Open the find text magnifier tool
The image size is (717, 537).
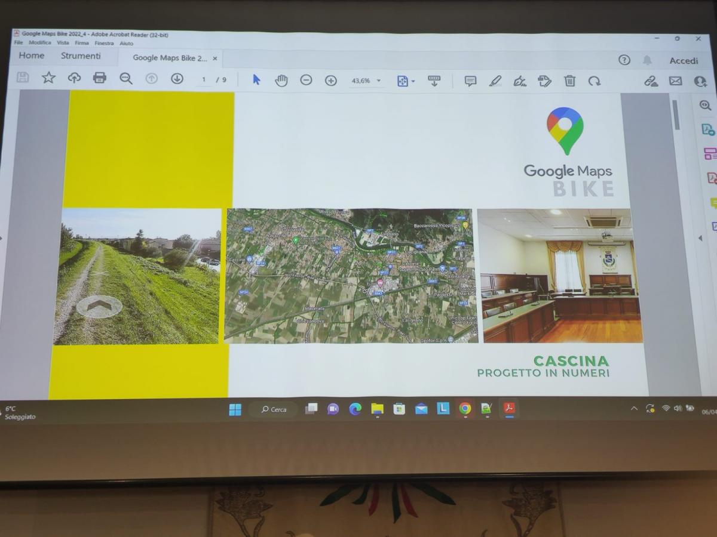[x=125, y=78]
